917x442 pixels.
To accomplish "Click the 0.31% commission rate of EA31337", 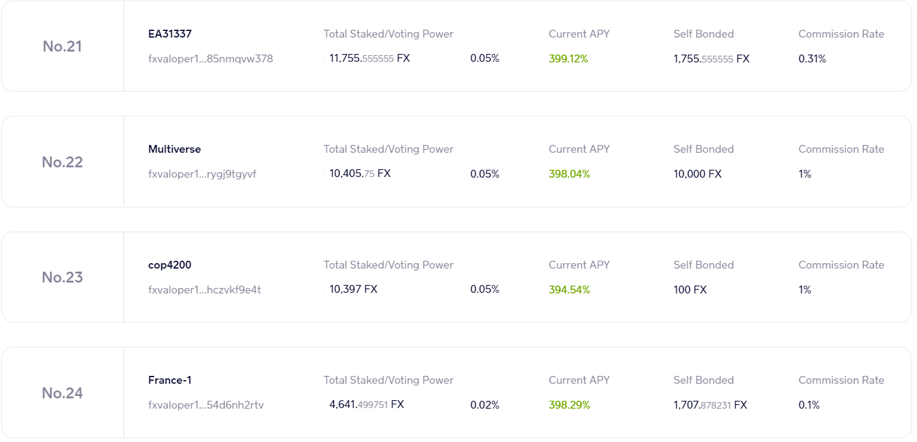I will tap(812, 59).
